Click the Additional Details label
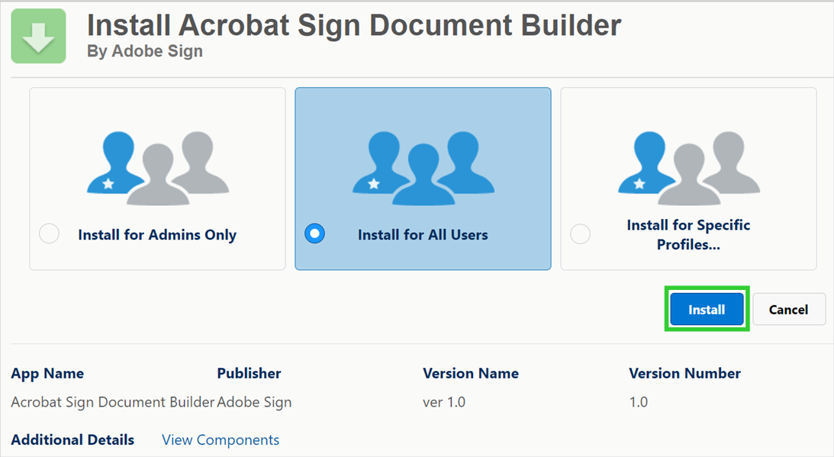This screenshot has width=834, height=457. [x=72, y=439]
